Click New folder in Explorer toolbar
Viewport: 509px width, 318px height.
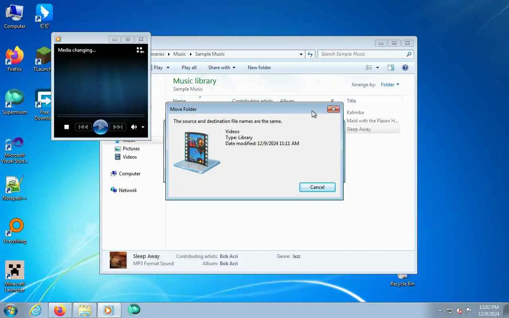click(259, 68)
